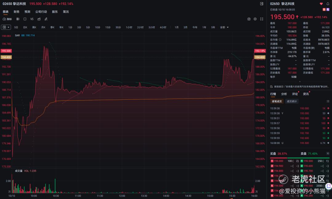Select the square layout icon in chart toolbar

tap(25, 19)
